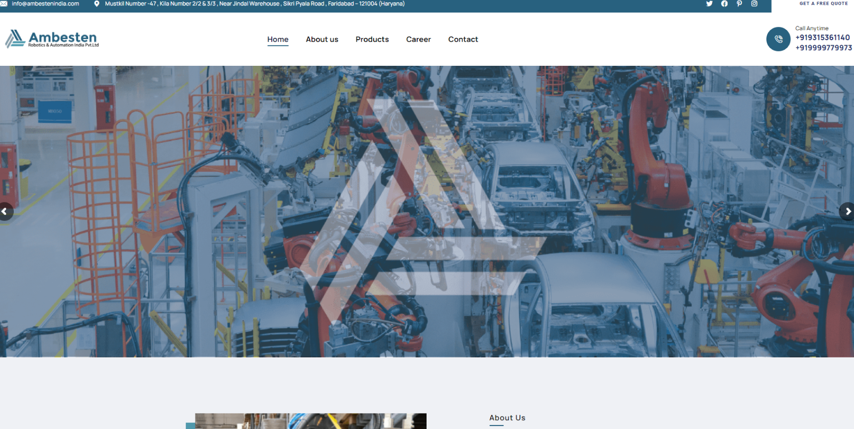Click the round phone call icon
This screenshot has width=854, height=429.
pyautogui.click(x=778, y=39)
